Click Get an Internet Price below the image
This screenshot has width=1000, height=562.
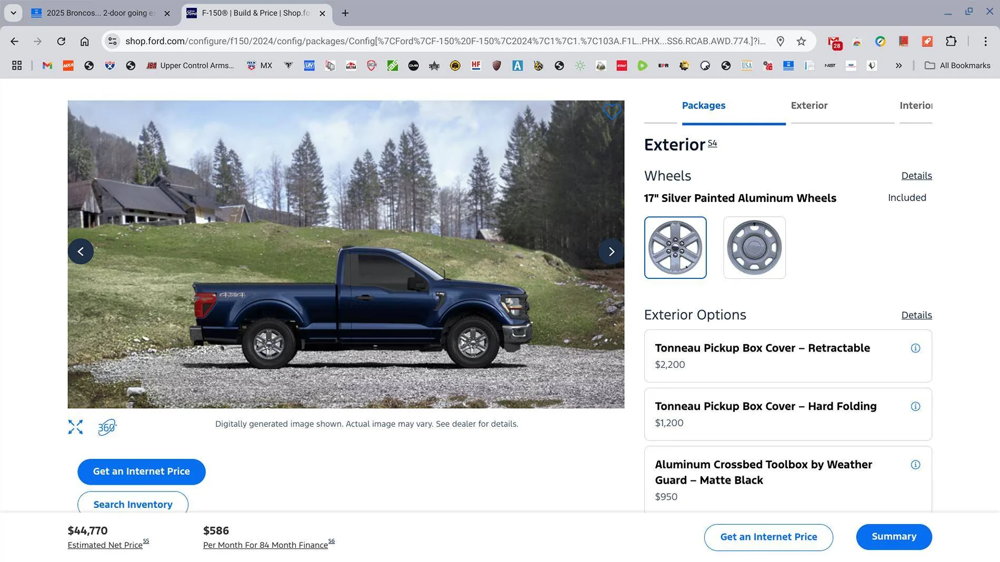[142, 472]
